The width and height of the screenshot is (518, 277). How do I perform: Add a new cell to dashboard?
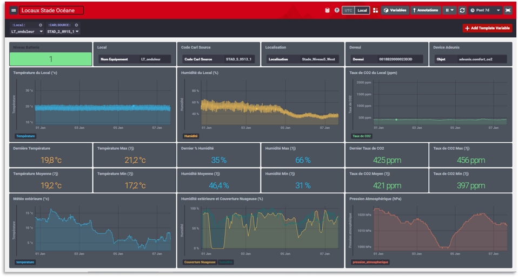pyautogui.click(x=375, y=10)
